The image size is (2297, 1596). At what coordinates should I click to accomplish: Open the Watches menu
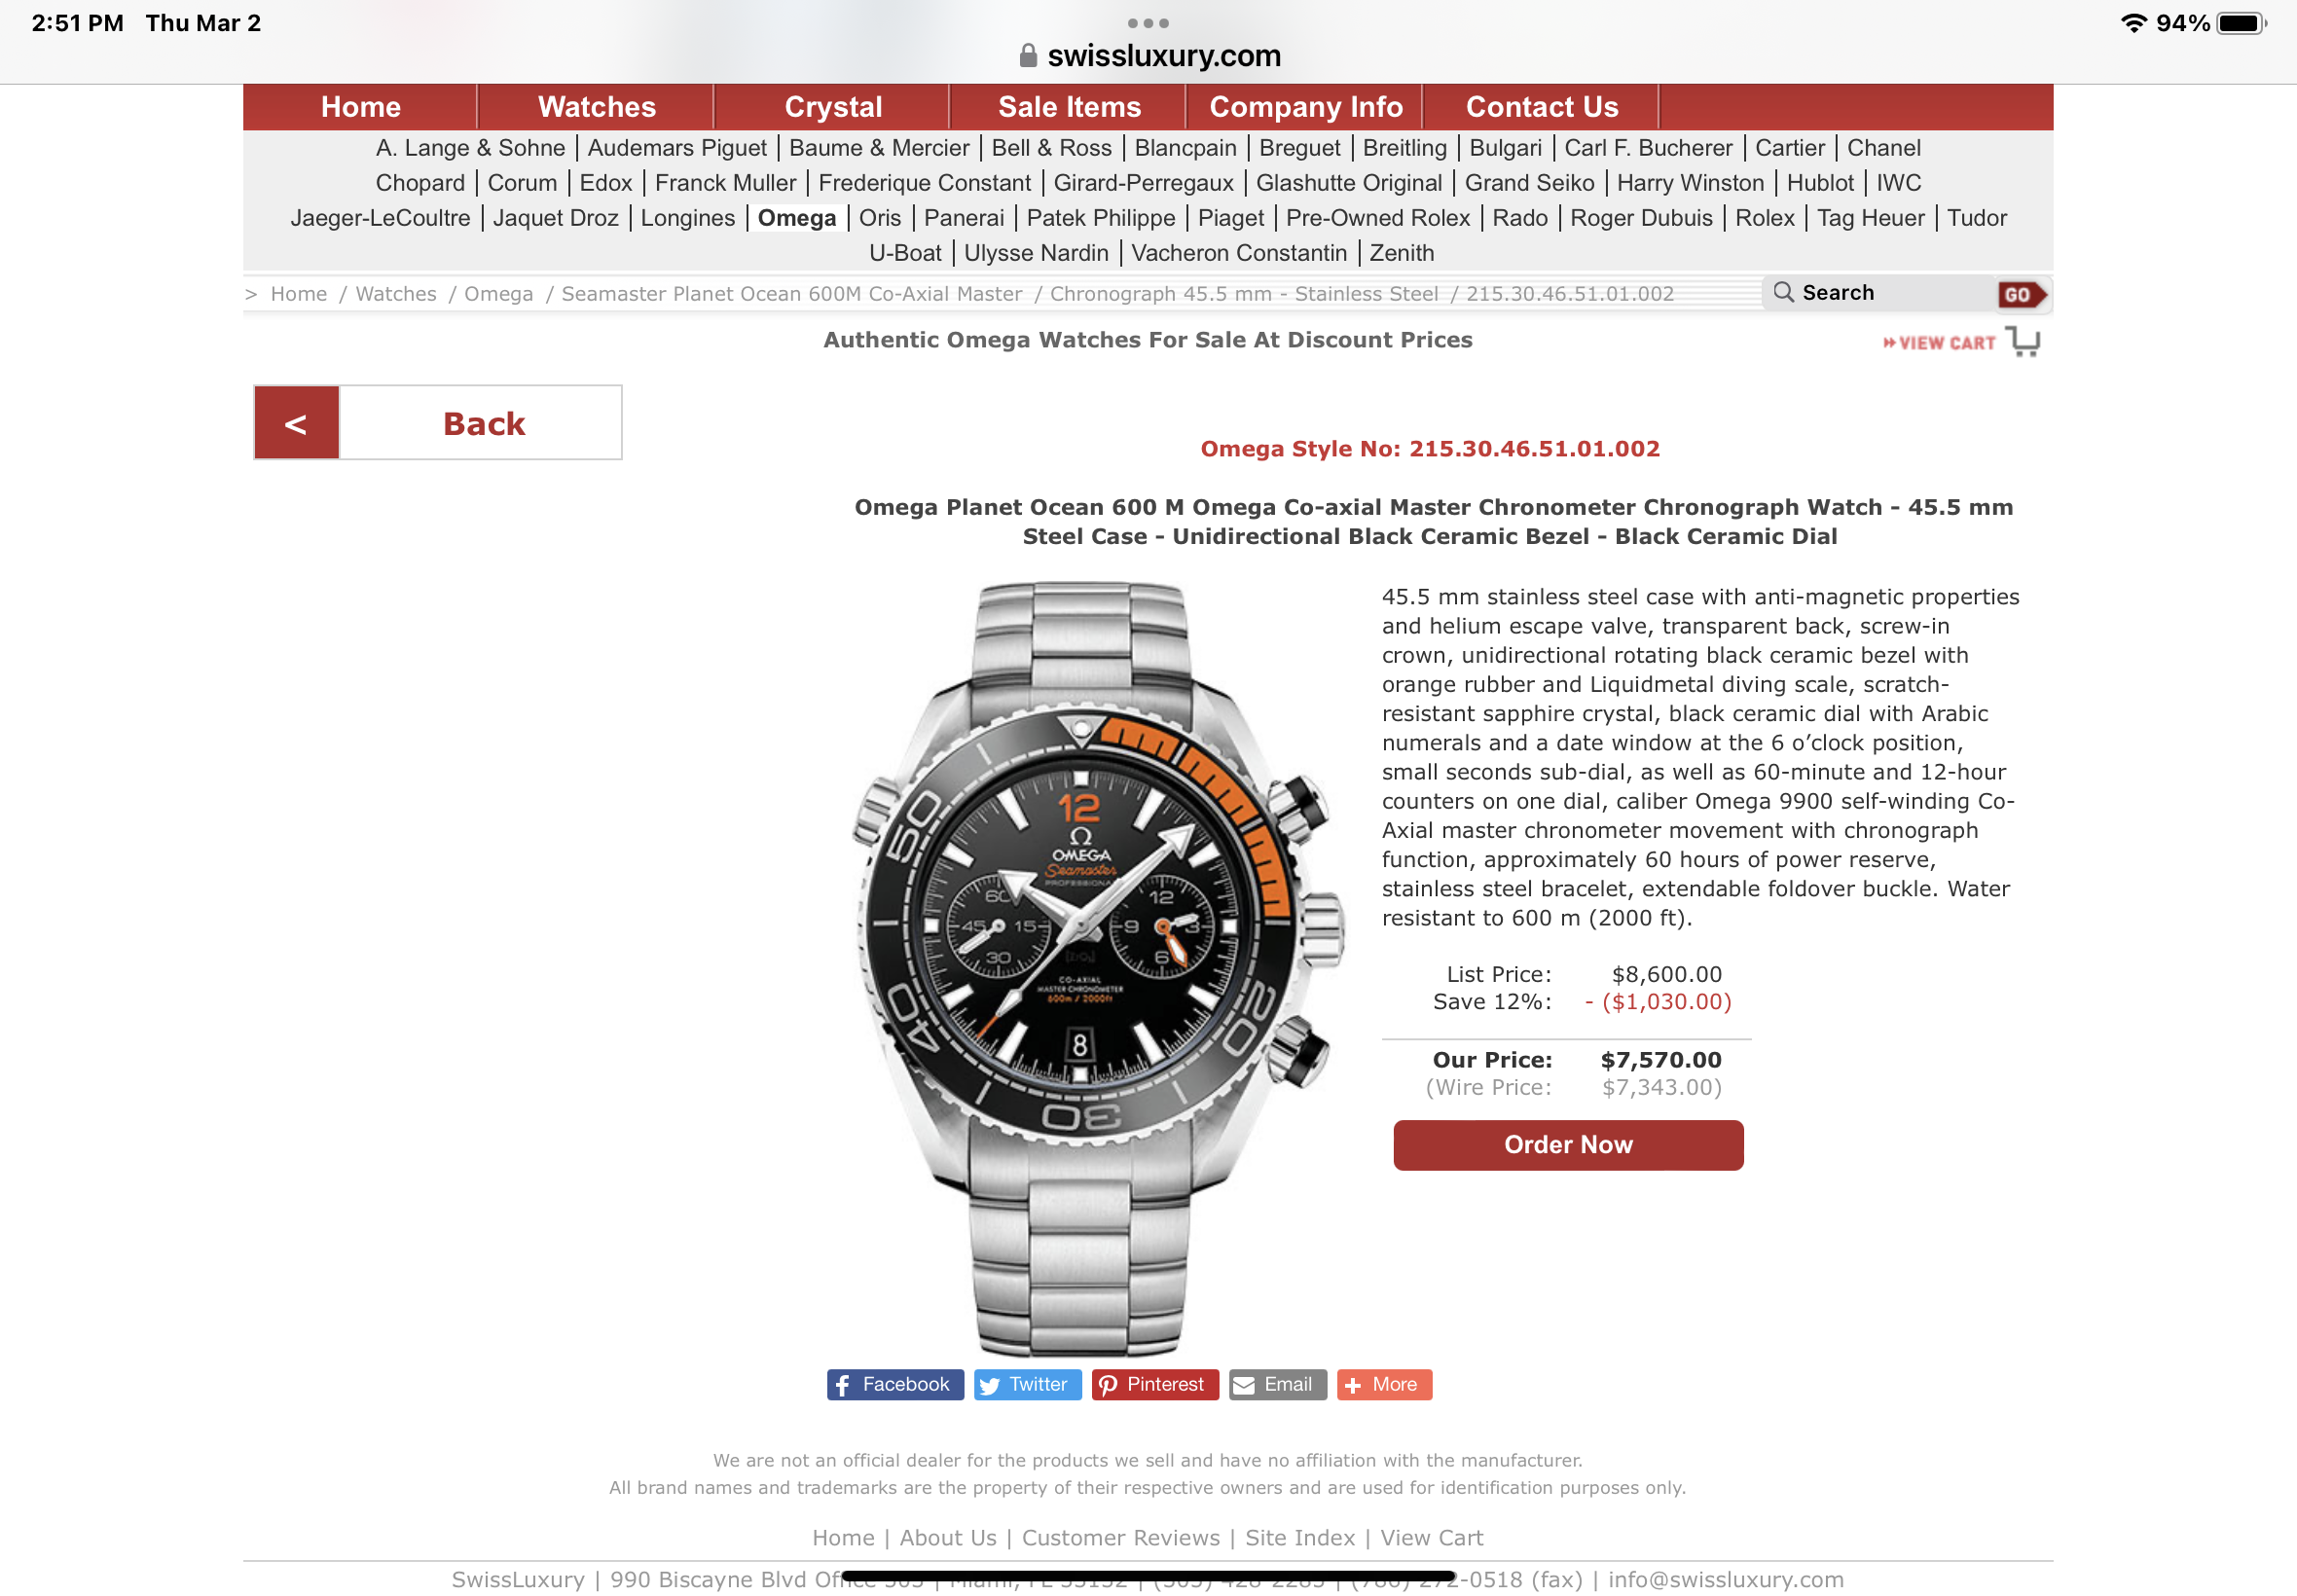(596, 107)
